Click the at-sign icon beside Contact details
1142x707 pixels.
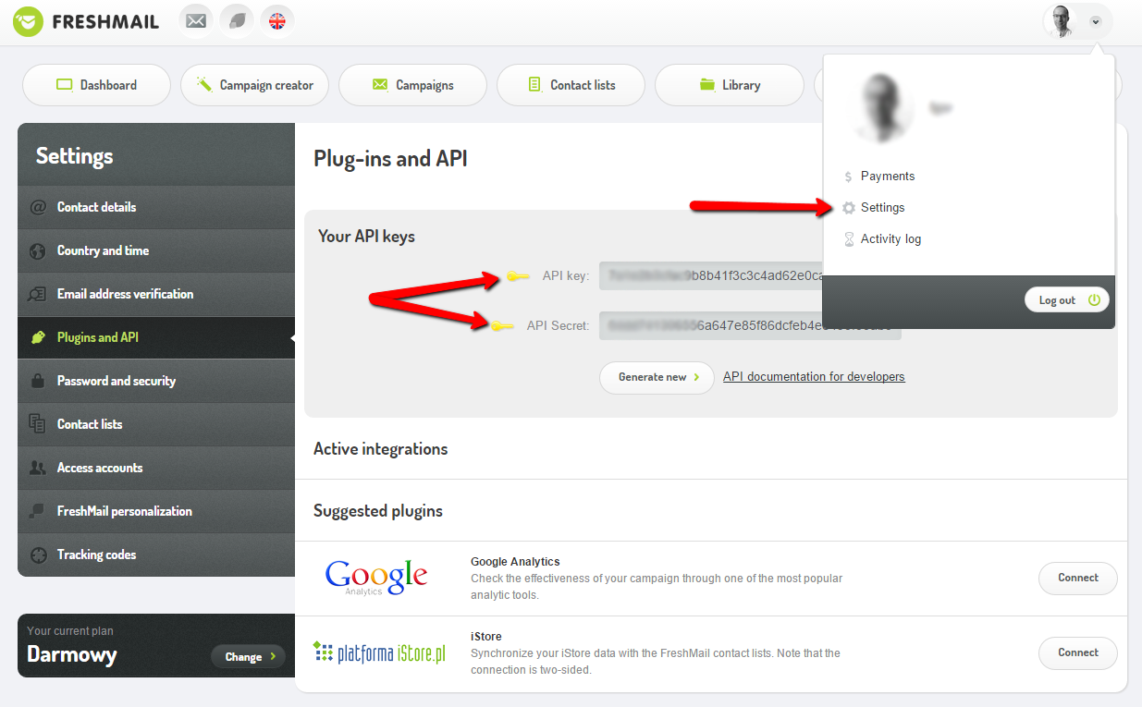38,207
